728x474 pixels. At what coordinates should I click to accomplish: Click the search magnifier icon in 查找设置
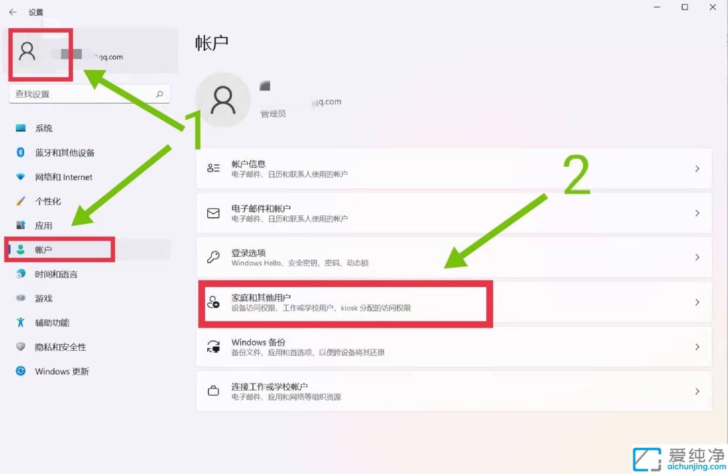click(x=160, y=93)
